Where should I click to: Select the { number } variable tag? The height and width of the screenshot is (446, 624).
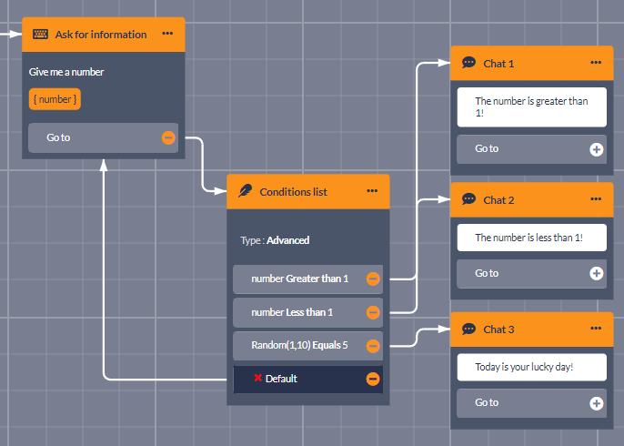click(x=55, y=99)
